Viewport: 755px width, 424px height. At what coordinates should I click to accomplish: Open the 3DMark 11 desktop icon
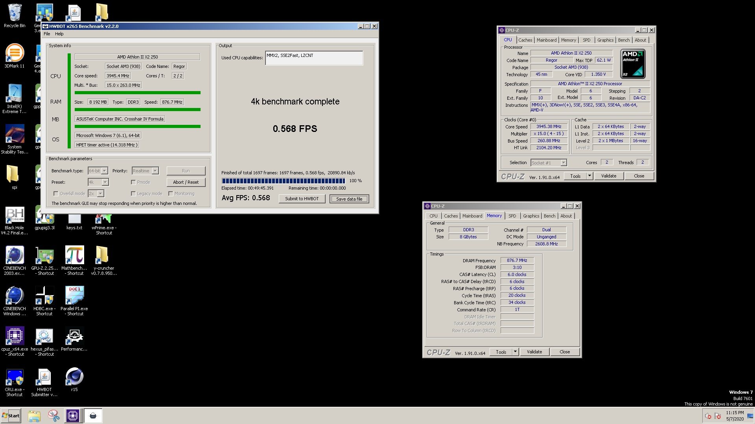(15, 56)
